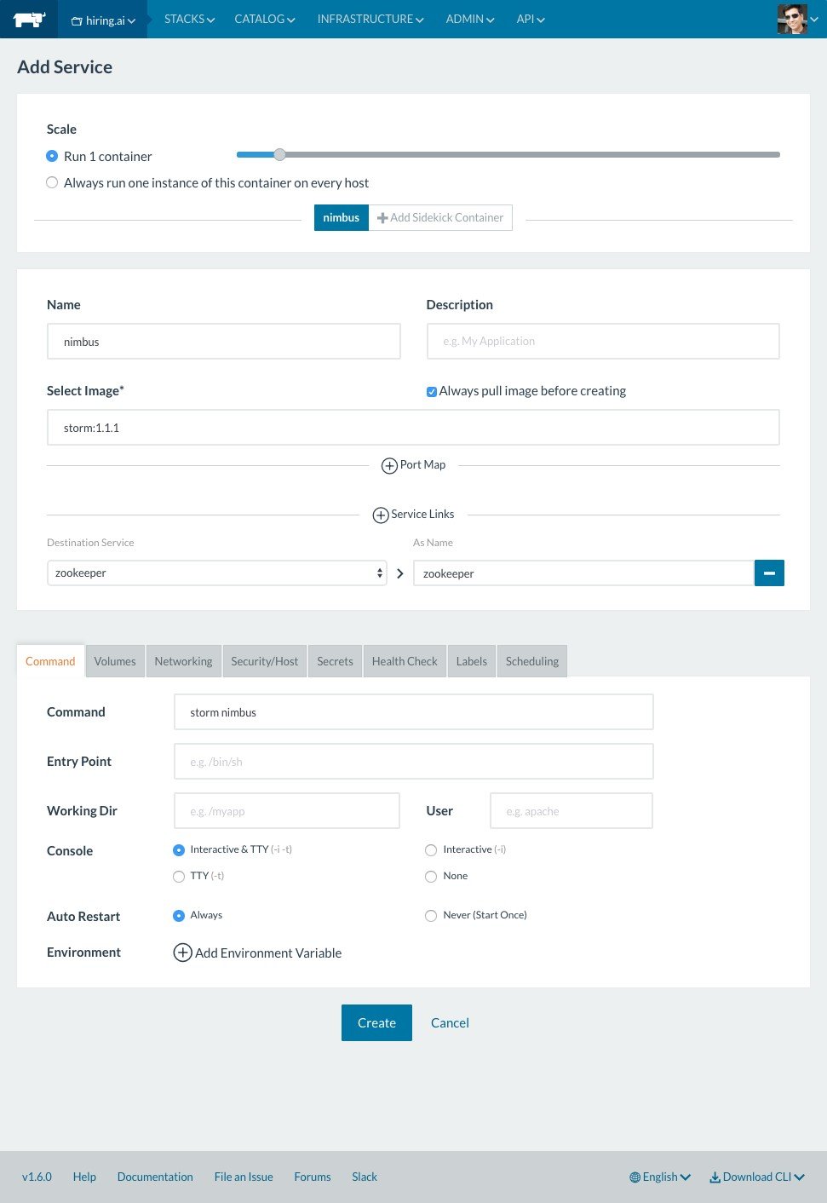Switch to the Scheduling tab
This screenshot has height=1203, width=827.
click(532, 661)
